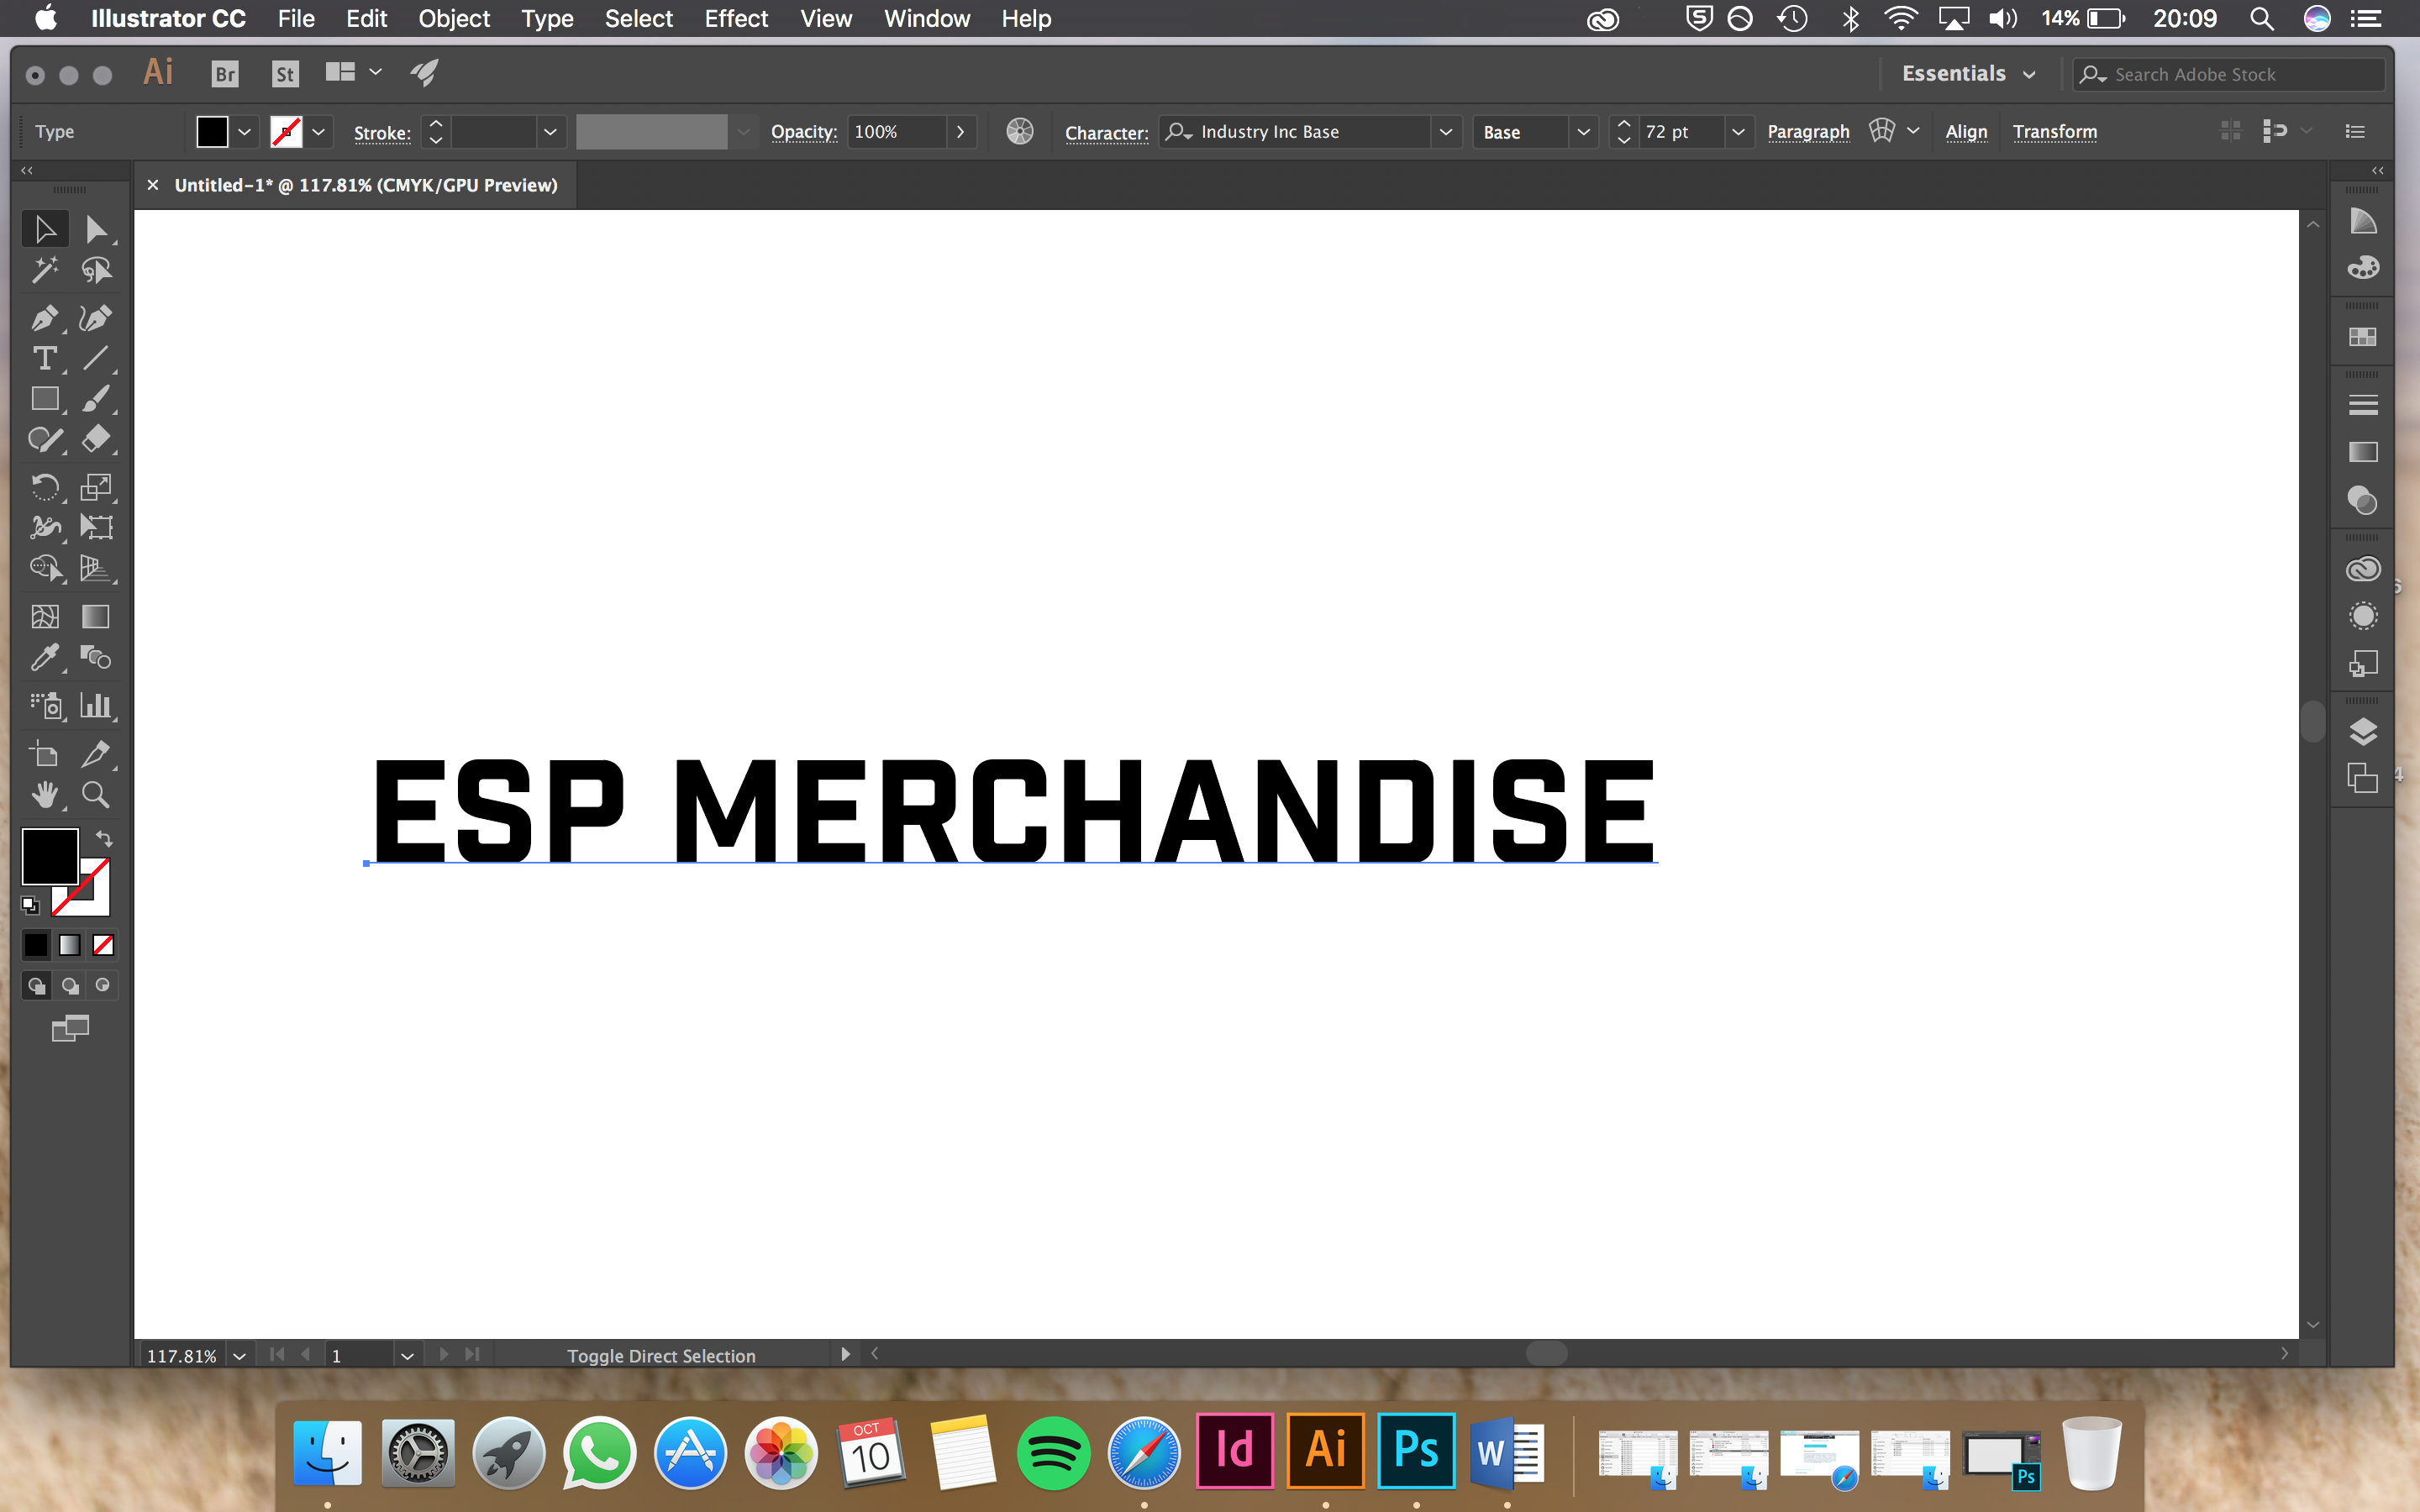Open the 117.81% zoom level dropdown
Image resolution: width=2420 pixels, height=1512 pixels.
click(x=240, y=1356)
